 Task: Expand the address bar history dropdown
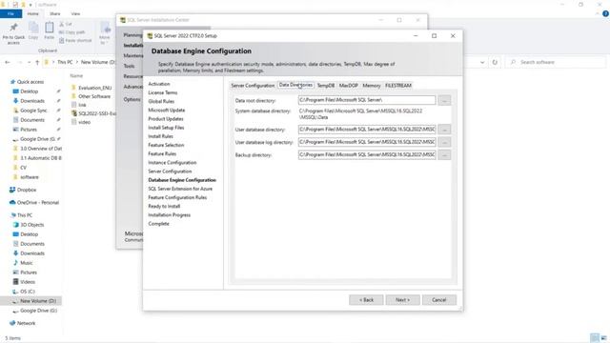482,62
